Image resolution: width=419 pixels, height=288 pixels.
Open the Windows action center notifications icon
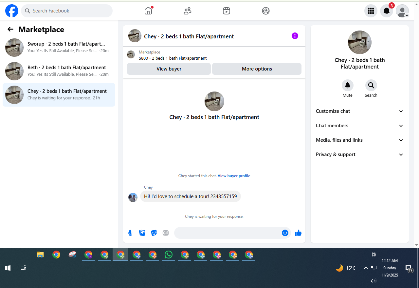pos(409,269)
